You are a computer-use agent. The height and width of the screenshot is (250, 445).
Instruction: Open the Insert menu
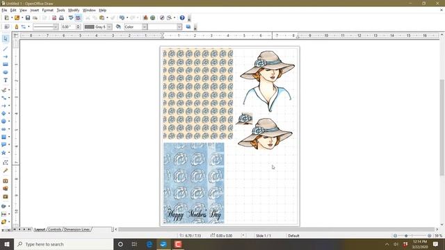click(34, 10)
